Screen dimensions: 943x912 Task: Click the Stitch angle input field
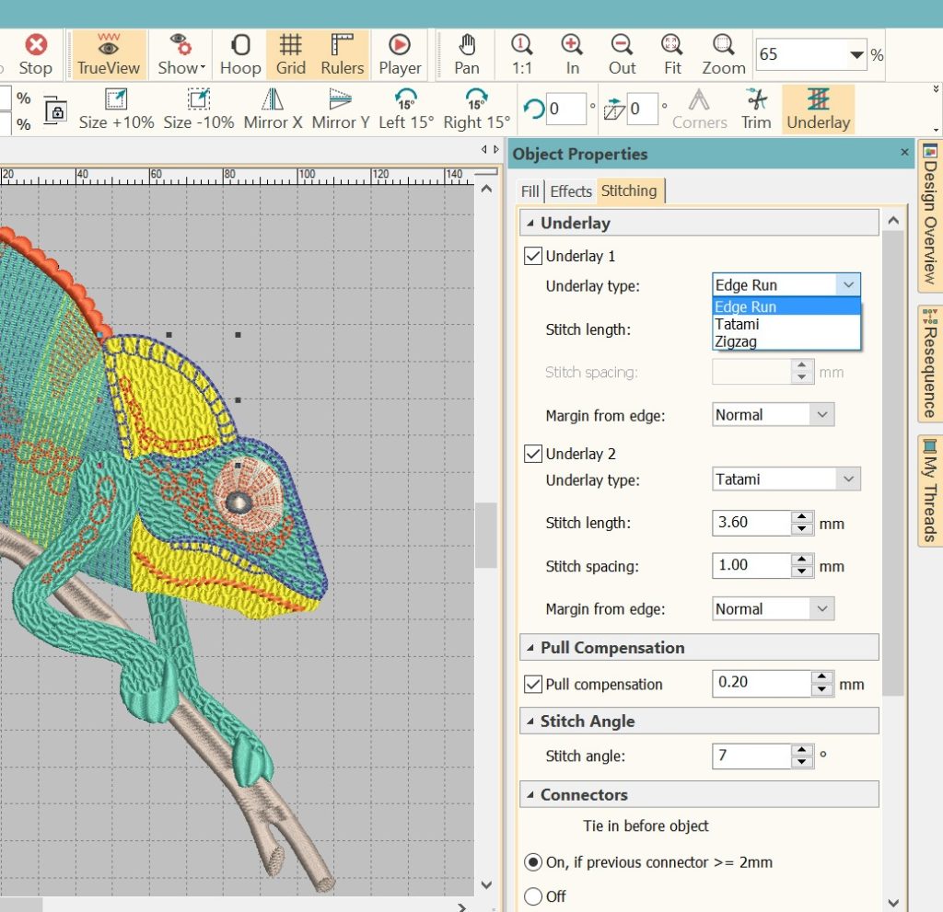pos(751,756)
